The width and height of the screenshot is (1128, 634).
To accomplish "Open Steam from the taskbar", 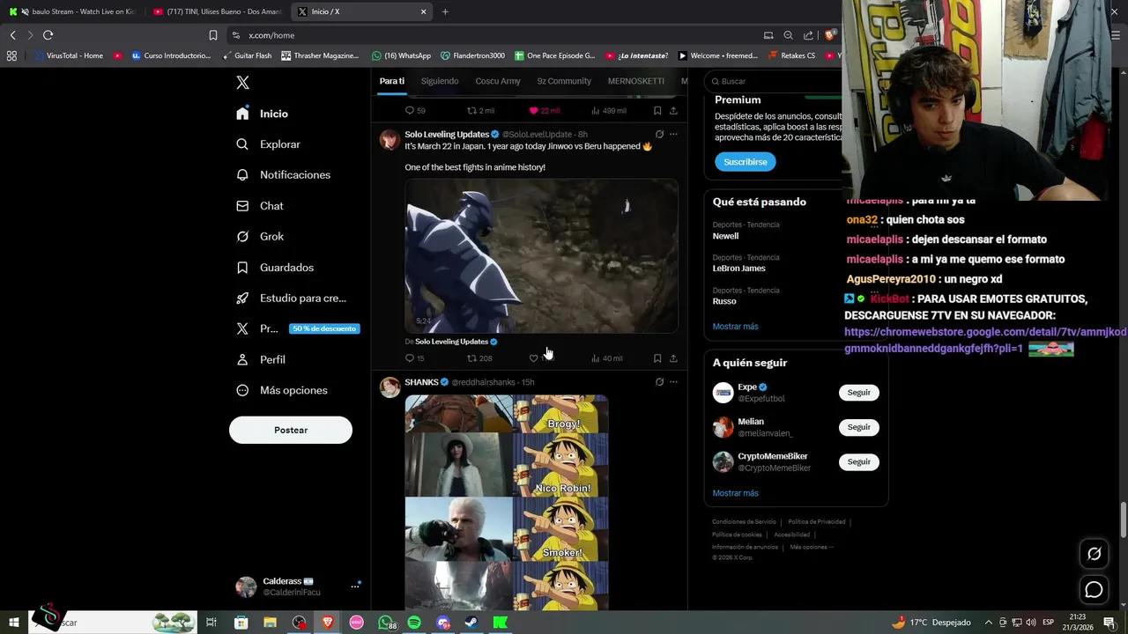I will tap(471, 623).
